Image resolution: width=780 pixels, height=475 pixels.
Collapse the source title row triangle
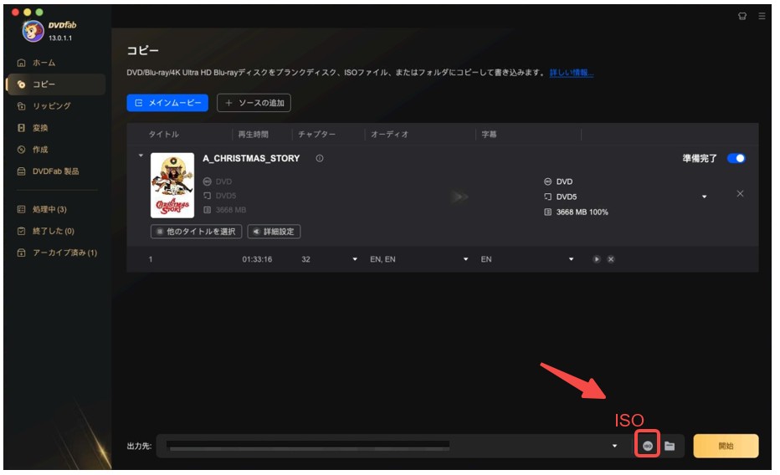(141, 156)
